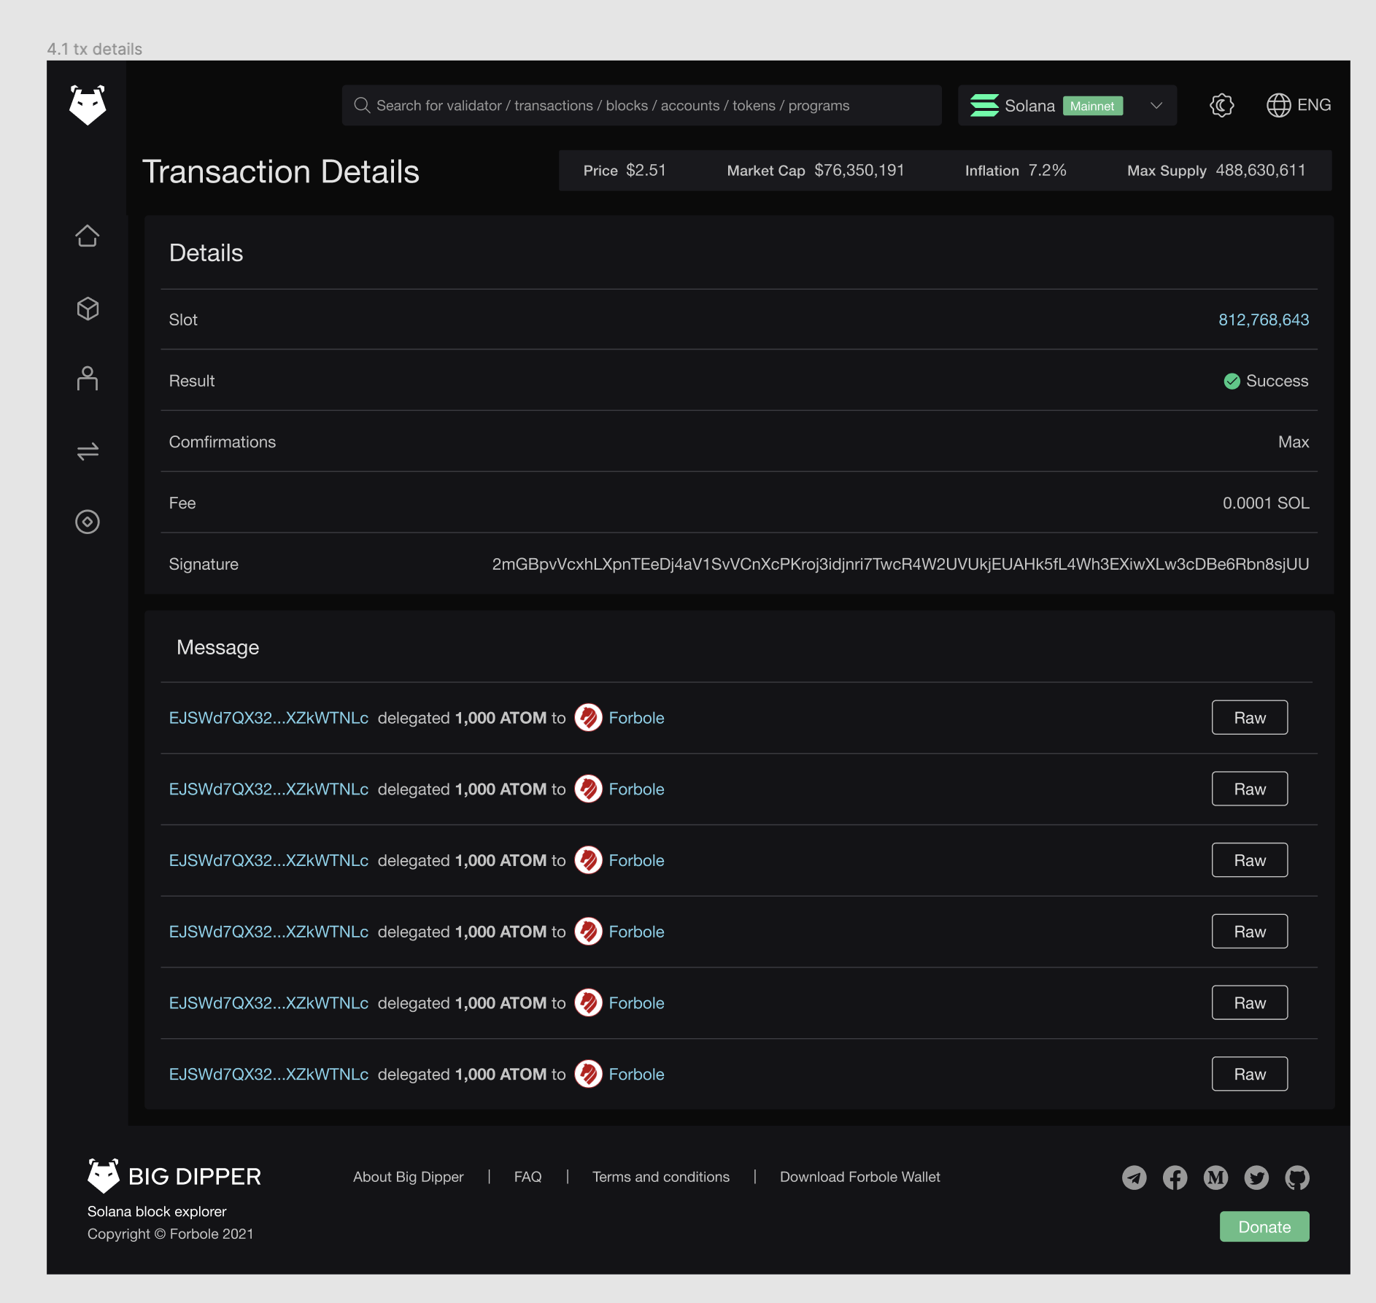
Task: Select the Home icon in sidebar
Action: tap(88, 236)
